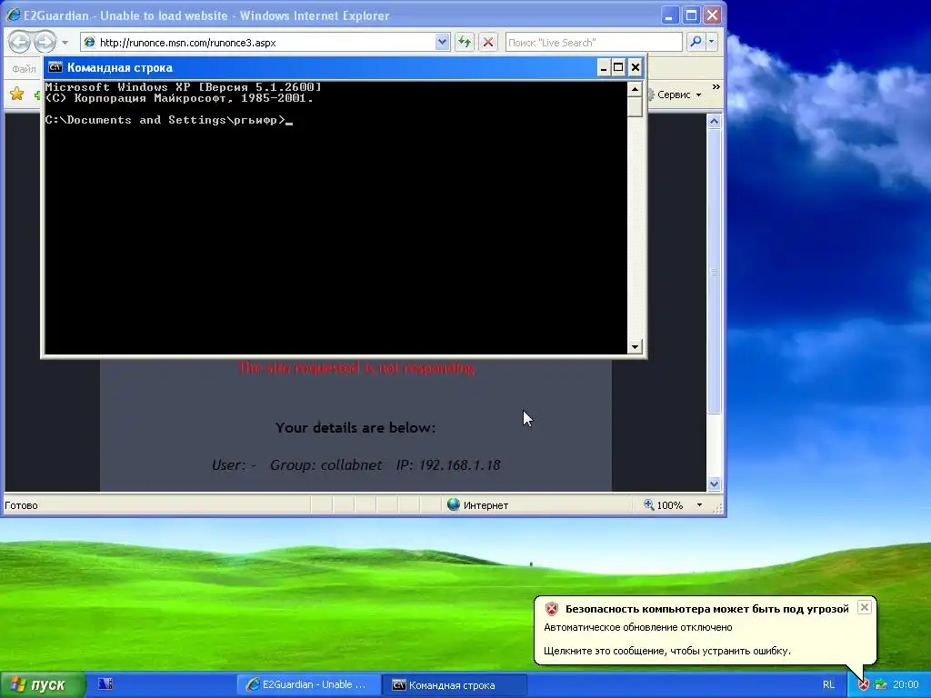
Task: Start search with the magnifier button
Action: (696, 42)
